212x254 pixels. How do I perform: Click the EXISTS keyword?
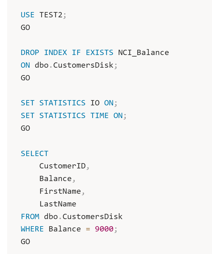tap(99, 53)
